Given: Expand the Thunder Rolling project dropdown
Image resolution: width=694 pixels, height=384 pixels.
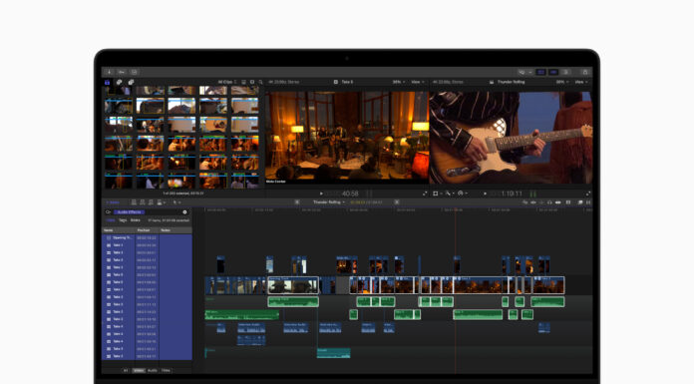Looking at the screenshot, I should tap(329, 201).
